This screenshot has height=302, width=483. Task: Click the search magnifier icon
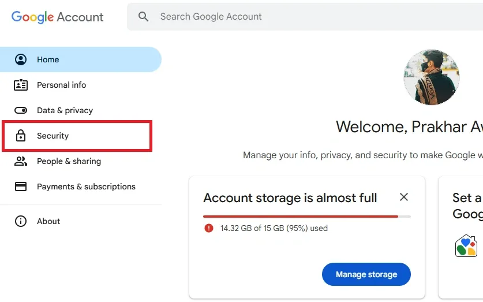[x=144, y=17]
